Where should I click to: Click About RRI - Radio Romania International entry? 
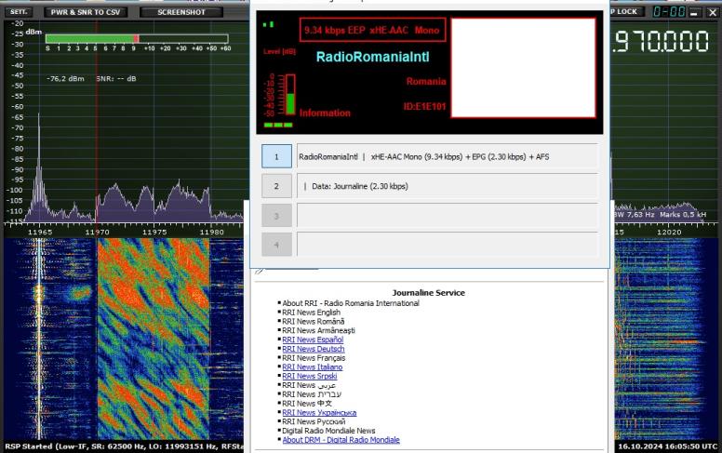pyautogui.click(x=351, y=303)
